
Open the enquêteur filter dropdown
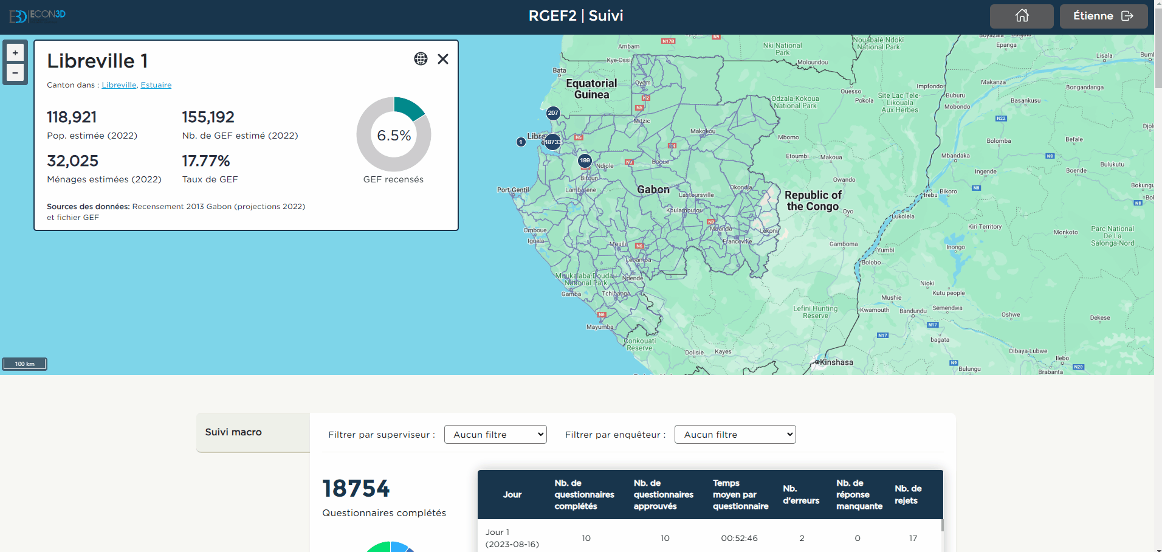735,435
